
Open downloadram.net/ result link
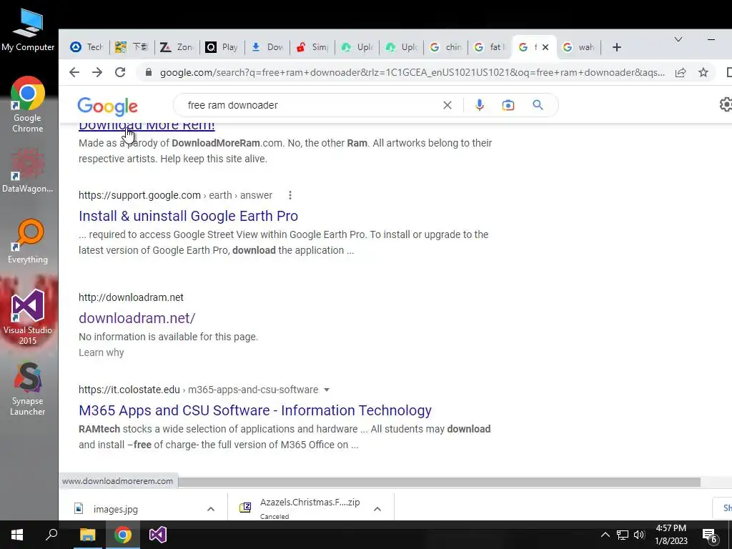137,318
